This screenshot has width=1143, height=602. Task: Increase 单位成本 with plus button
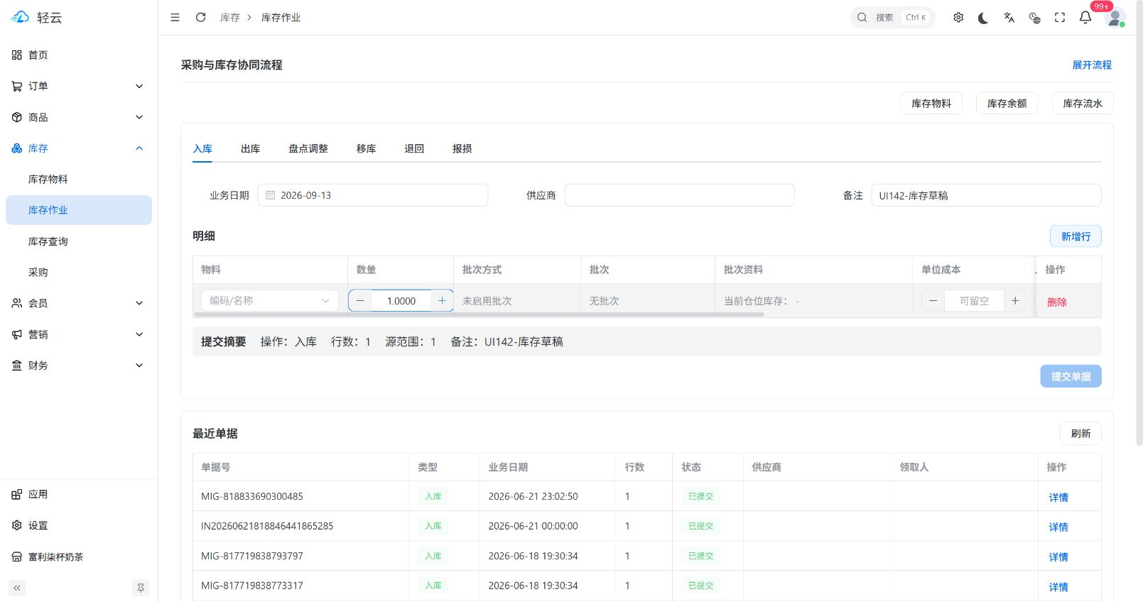(1015, 300)
